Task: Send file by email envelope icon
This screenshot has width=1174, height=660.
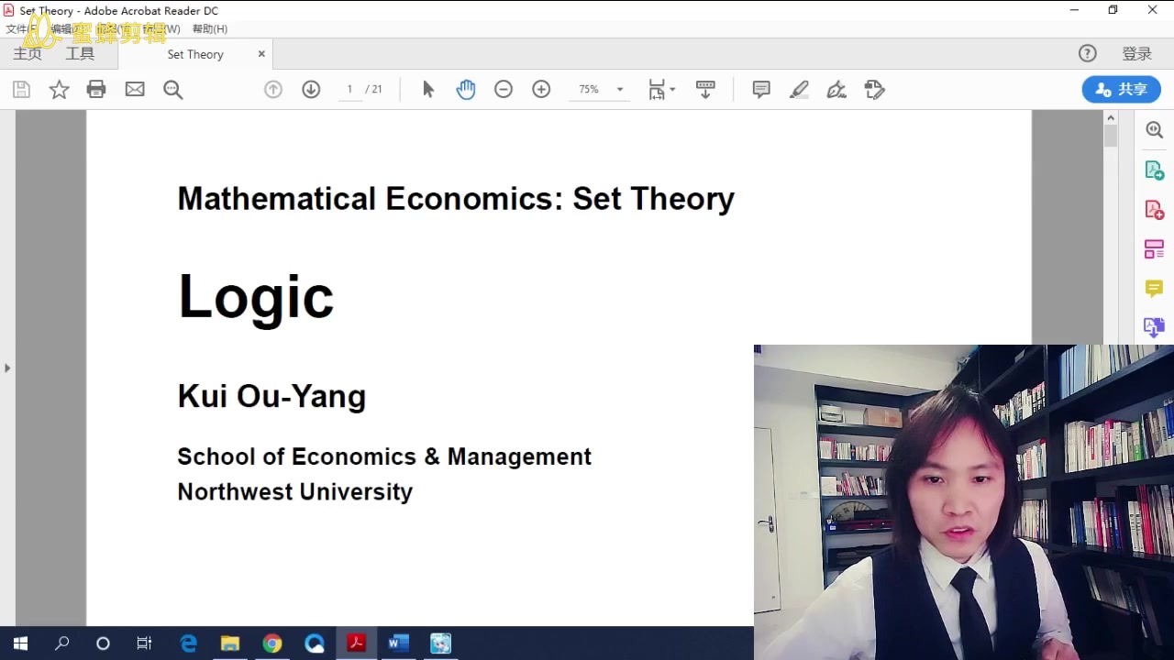Action: pos(135,89)
